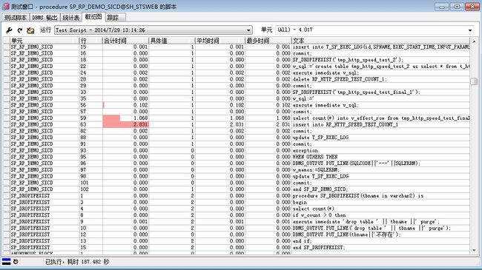
Task: Click the 'procedure SP_DROPIFEXIST(tbname in varchar2) is' text
Action: tap(358, 196)
